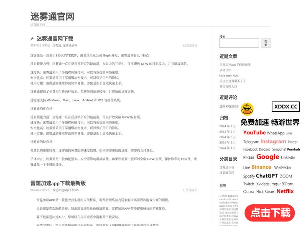Open recent article hide seek kids
Image resolution: width=301 pixels, height=226 pixels.
click(229, 75)
